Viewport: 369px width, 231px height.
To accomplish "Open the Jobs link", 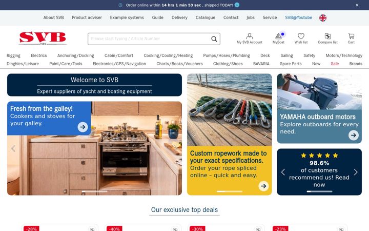I will tap(251, 17).
